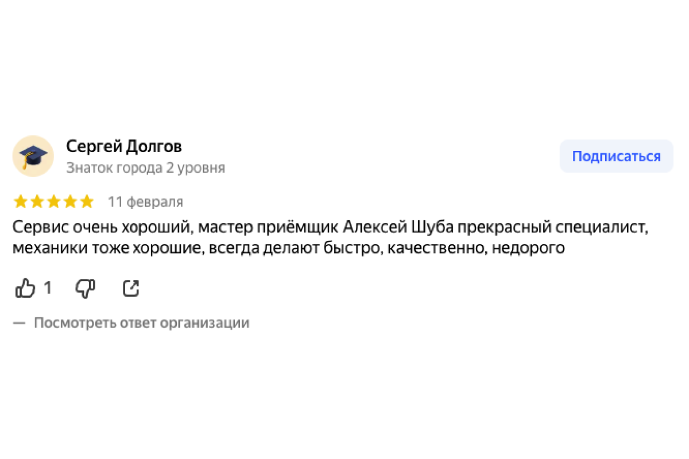Click the like count number 1

click(48, 288)
